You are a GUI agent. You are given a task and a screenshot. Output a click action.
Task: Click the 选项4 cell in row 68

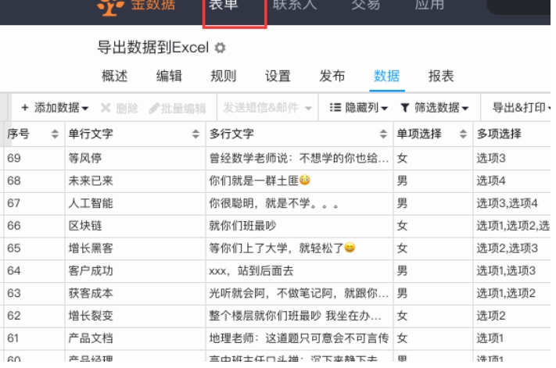[512, 181]
